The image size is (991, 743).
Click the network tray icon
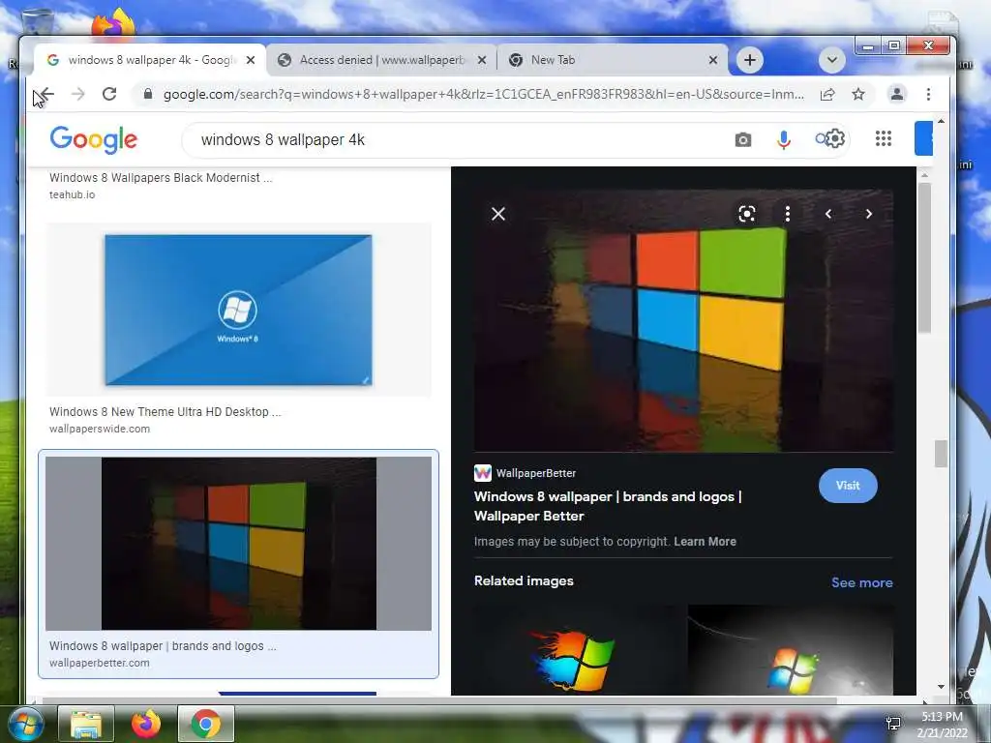(x=893, y=724)
